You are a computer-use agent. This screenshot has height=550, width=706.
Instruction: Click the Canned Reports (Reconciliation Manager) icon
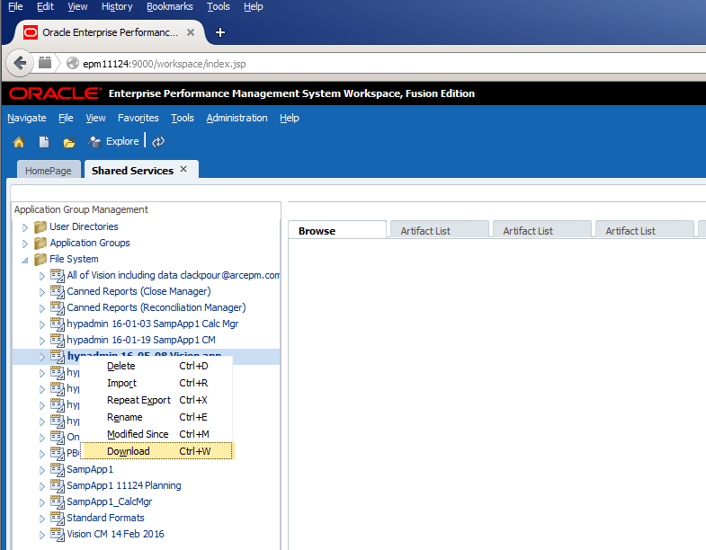(58, 307)
